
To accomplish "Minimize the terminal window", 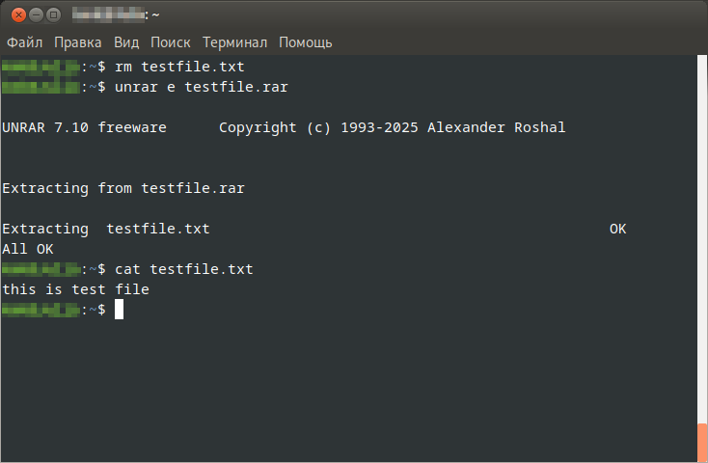I will click(x=35, y=14).
